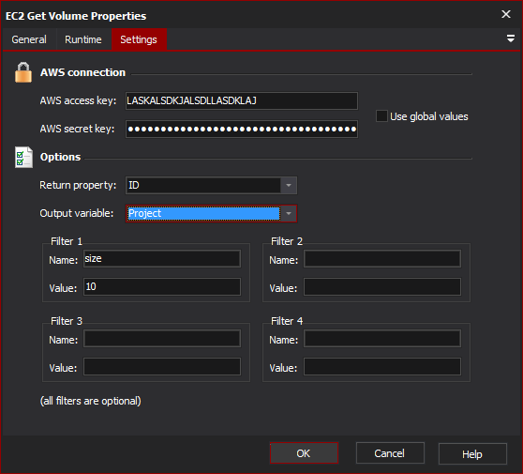Image resolution: width=523 pixels, height=474 pixels.
Task: Focus the AWS access key field
Action: click(242, 100)
